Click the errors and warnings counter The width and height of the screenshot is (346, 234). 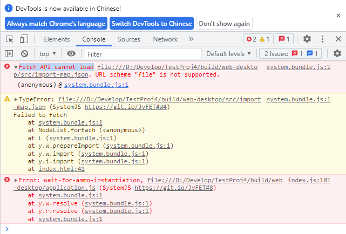point(257,39)
